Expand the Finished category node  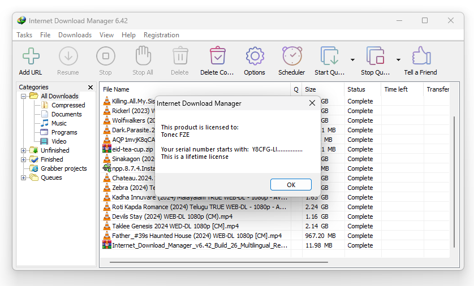[23, 159]
